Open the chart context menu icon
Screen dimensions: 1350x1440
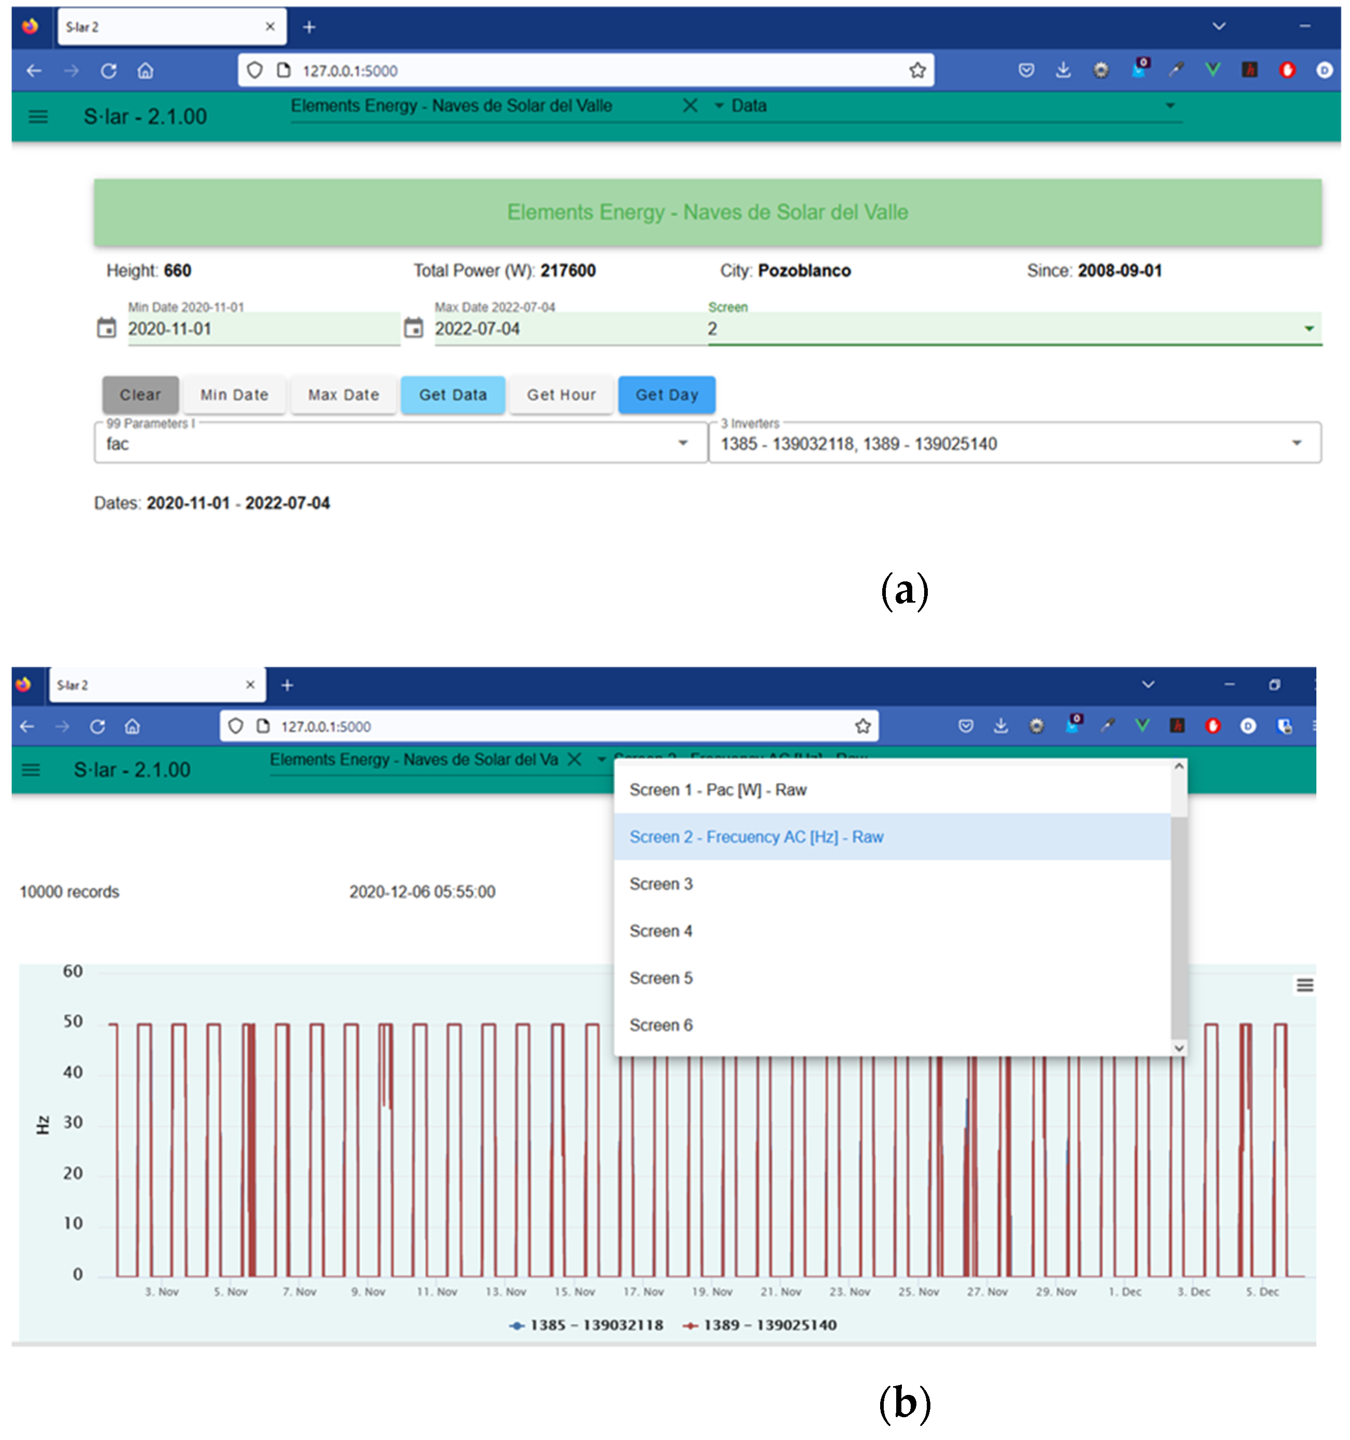(1304, 985)
